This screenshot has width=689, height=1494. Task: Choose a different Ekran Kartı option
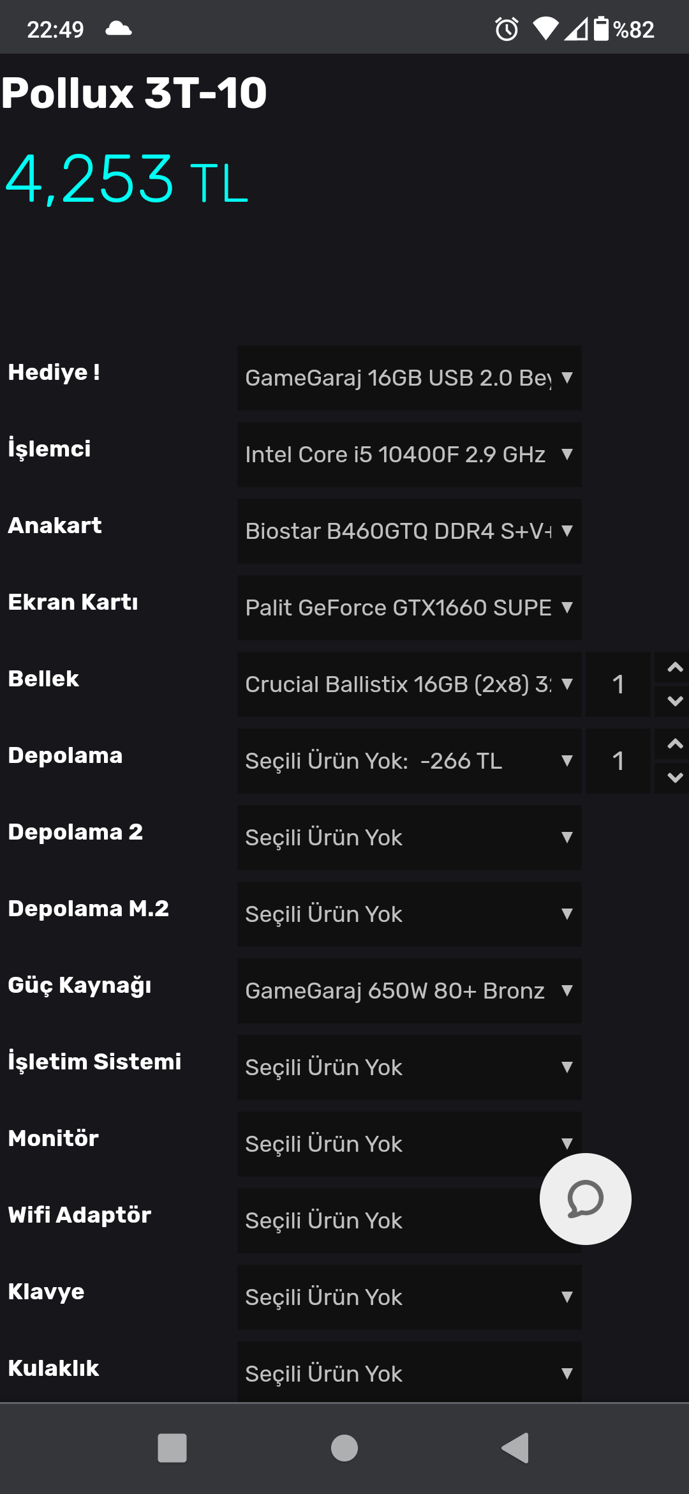point(409,608)
